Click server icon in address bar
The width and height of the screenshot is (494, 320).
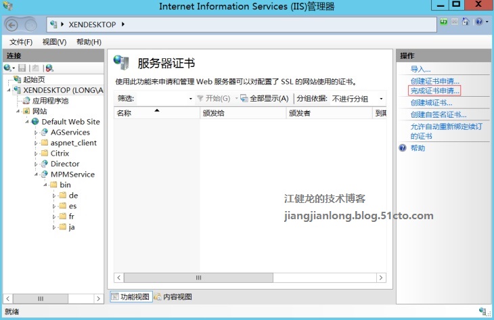(x=53, y=24)
